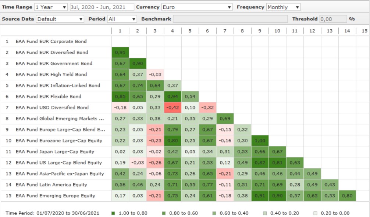The width and height of the screenshot is (370, 217).
Task: Click the 1,00 to 0,80 legend swatch
Action: (x=113, y=213)
